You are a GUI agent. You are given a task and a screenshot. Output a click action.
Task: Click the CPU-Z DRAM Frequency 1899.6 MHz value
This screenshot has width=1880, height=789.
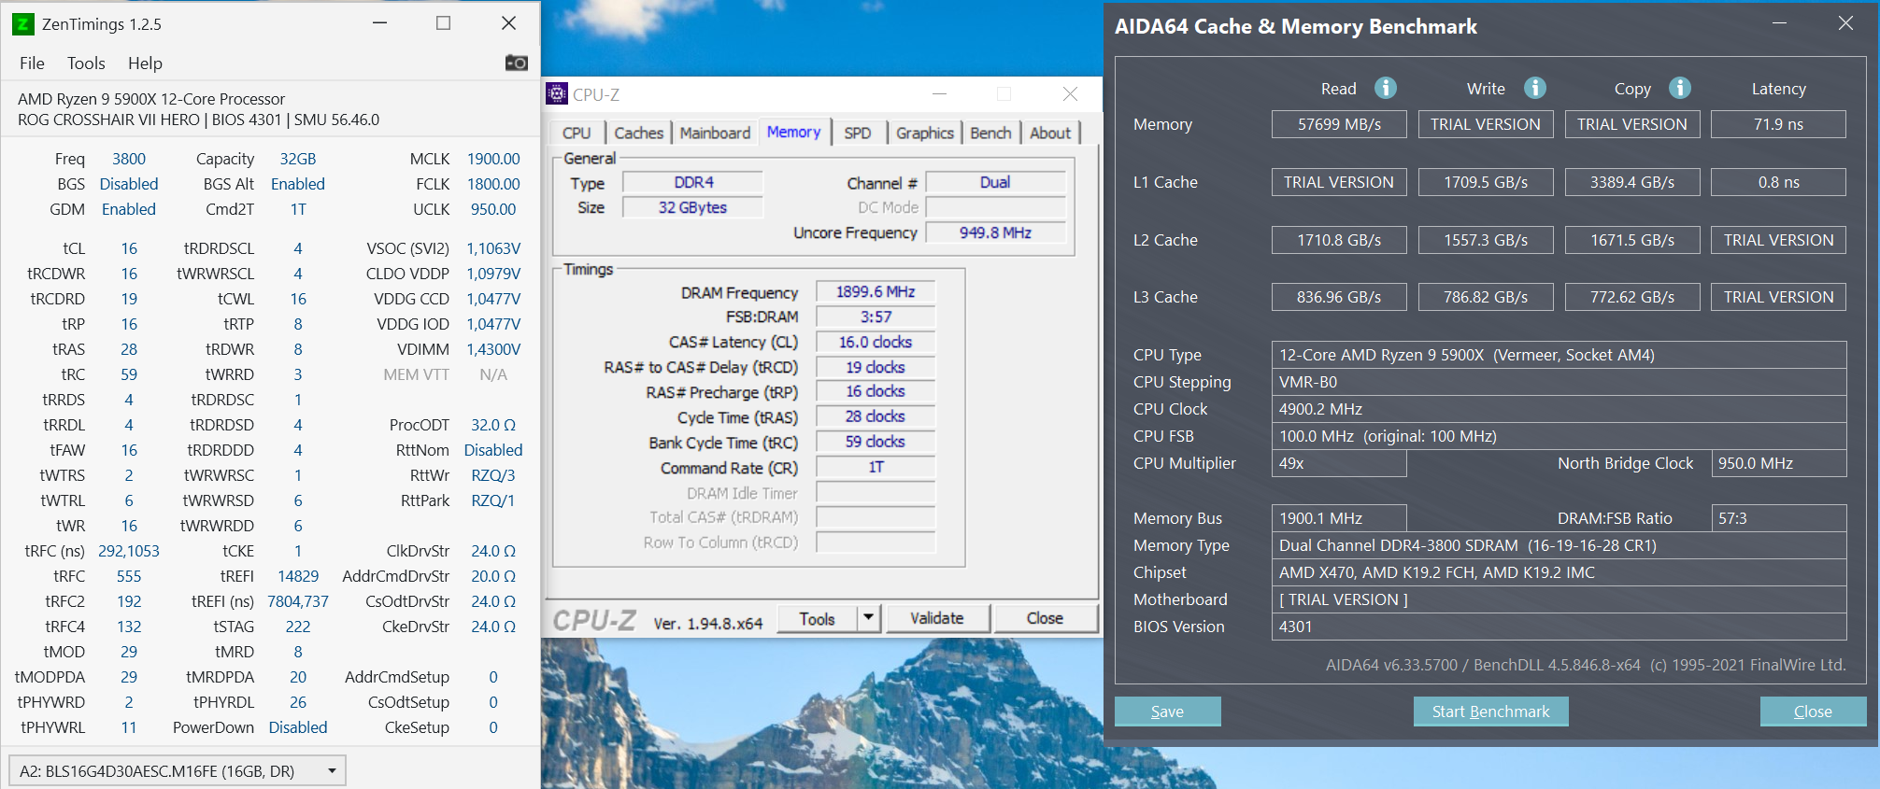point(876,292)
